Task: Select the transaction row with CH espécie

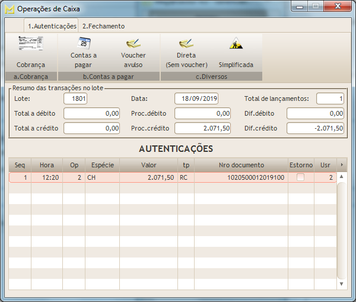Action: (x=148, y=177)
